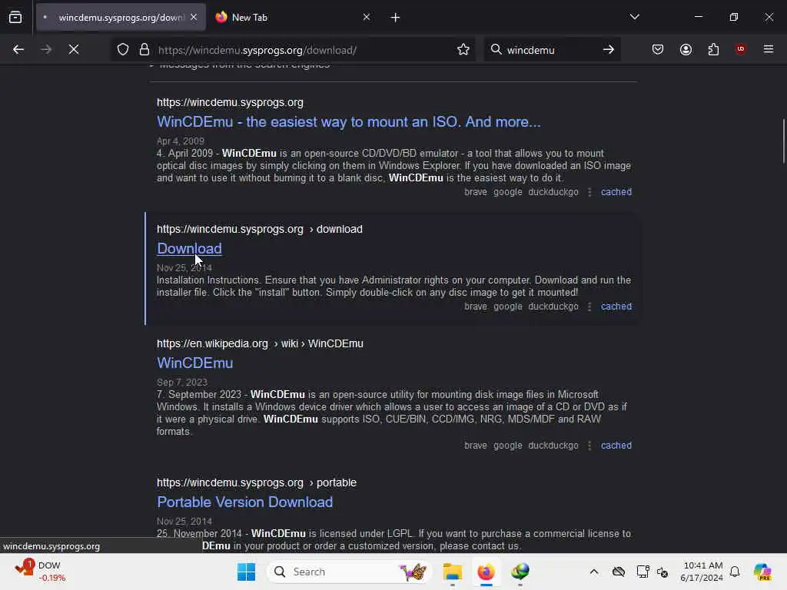Open cached copy of Wikipedia result
Screen dimensions: 787x590
coord(616,445)
